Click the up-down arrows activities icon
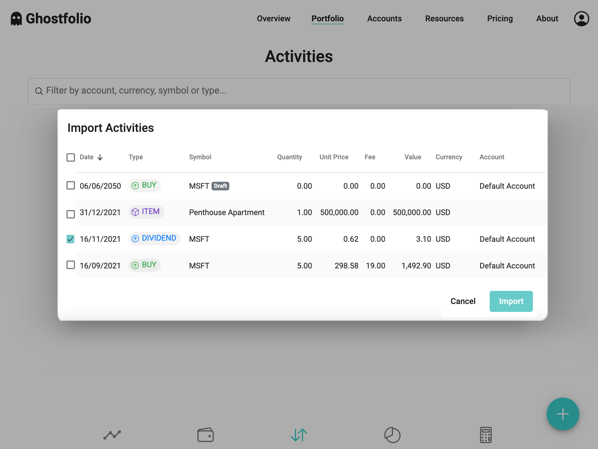Screen dimensions: 598x449 click(x=298, y=435)
